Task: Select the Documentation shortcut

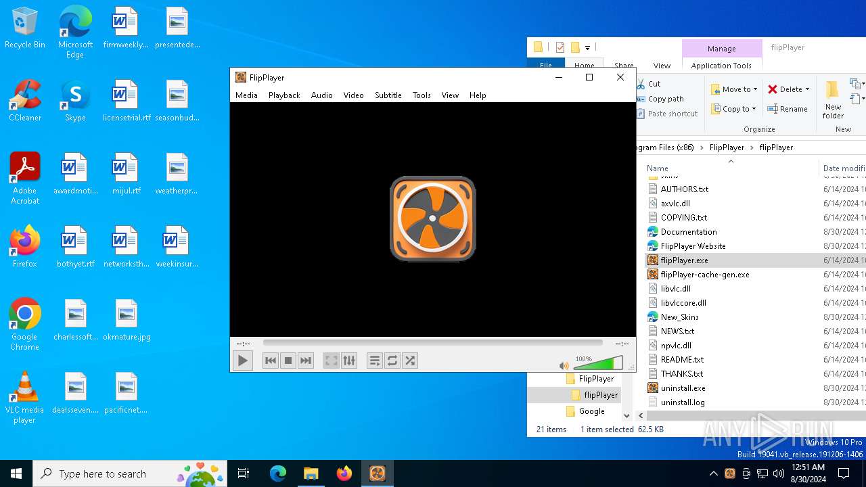Action: [689, 232]
